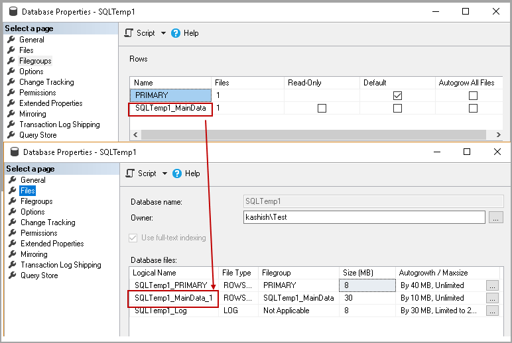Open the Filegroups page in the top window

pyautogui.click(x=35, y=61)
